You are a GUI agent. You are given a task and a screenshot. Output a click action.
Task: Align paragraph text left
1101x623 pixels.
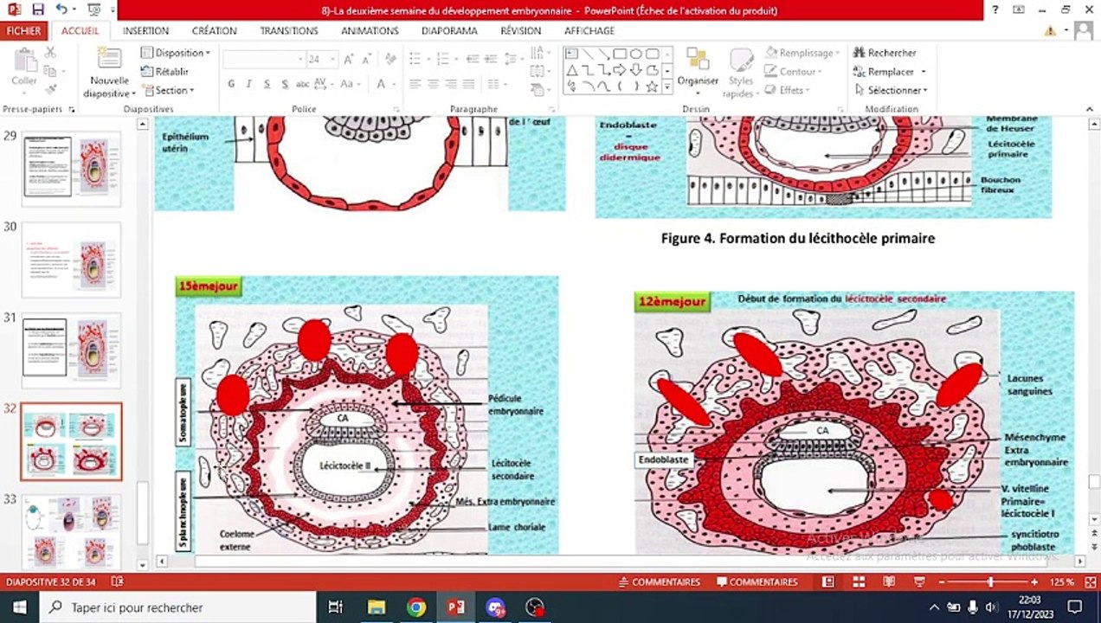[x=415, y=84]
